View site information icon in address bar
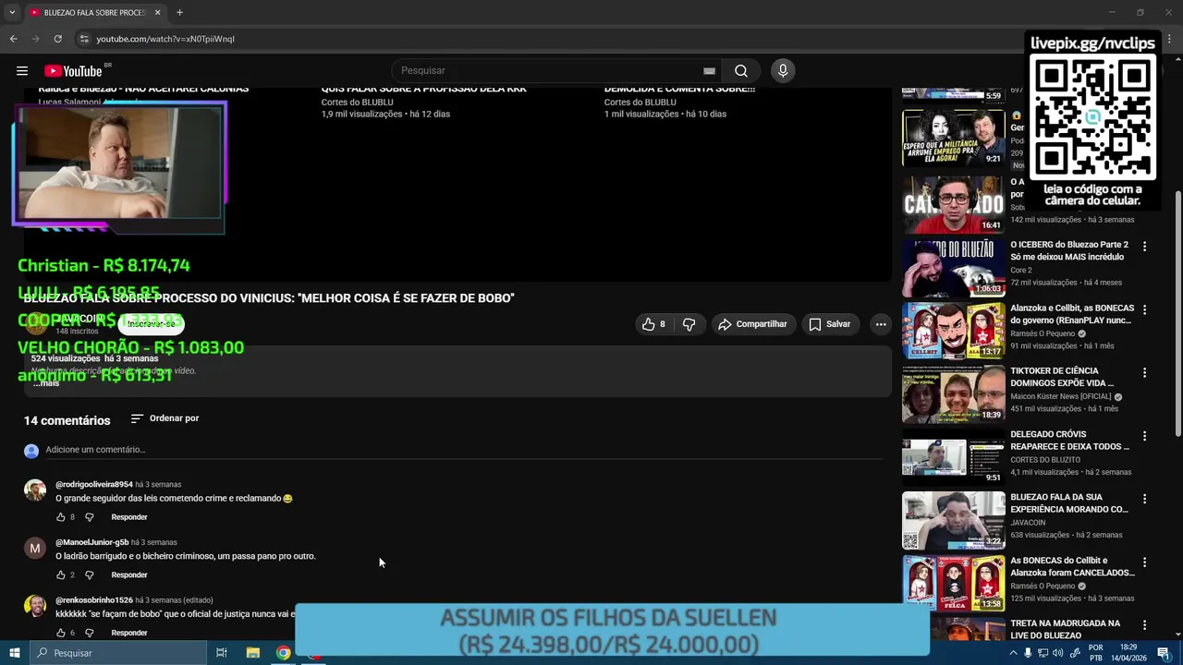This screenshot has height=665, width=1183. point(84,39)
